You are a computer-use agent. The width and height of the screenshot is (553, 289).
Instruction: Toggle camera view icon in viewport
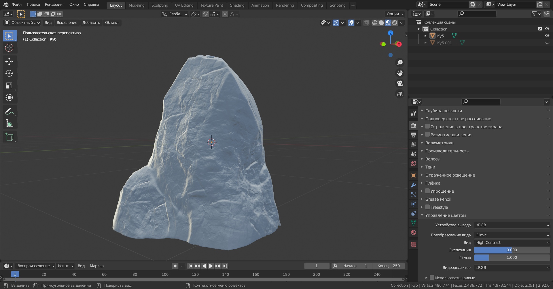click(x=400, y=83)
